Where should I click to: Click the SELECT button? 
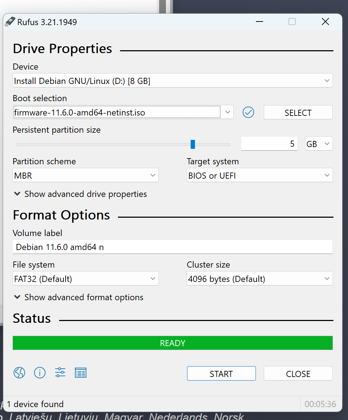[298, 113]
